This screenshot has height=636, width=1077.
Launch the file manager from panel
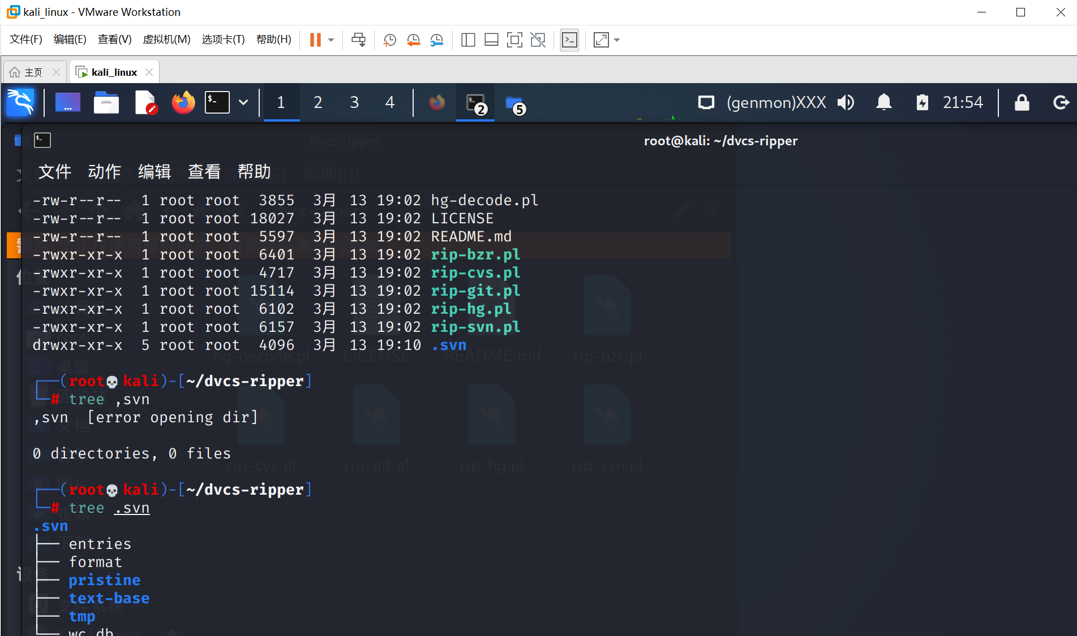tap(106, 102)
